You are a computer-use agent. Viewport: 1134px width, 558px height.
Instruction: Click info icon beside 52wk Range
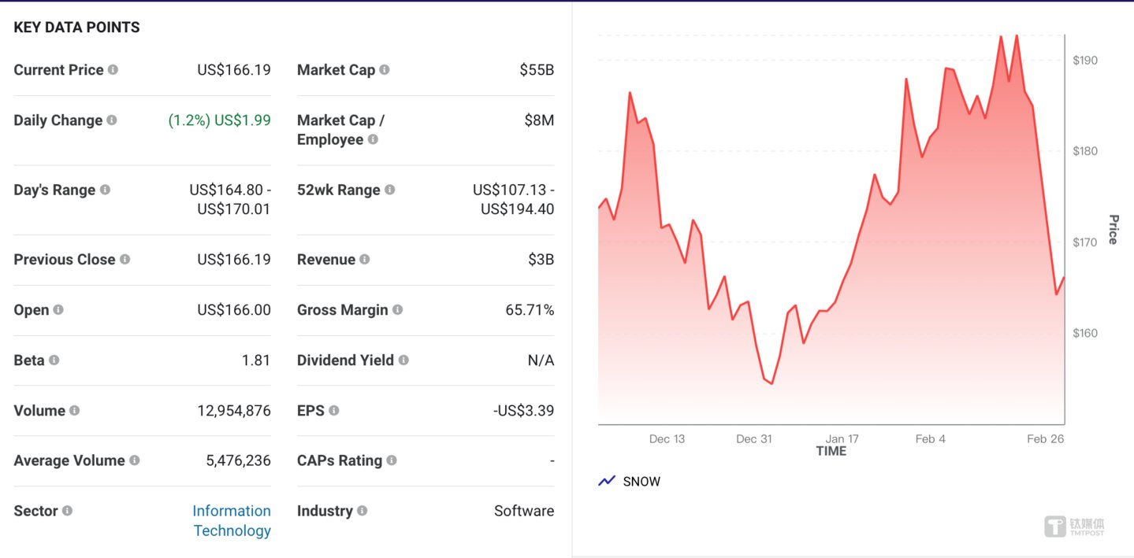tap(389, 190)
